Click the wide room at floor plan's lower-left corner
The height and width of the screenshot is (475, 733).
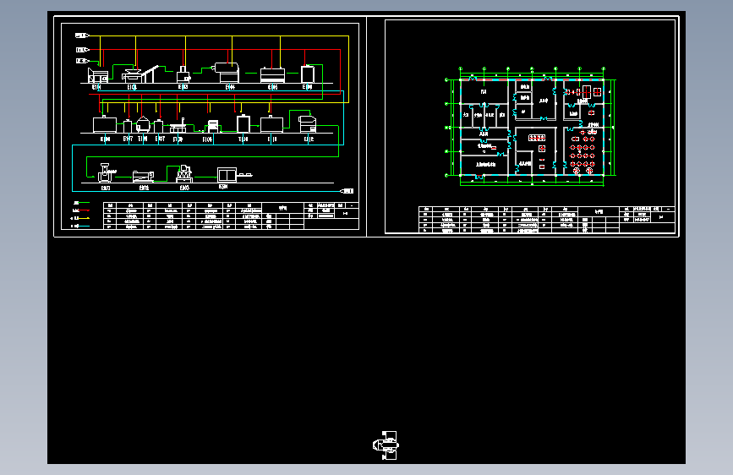pos(484,165)
